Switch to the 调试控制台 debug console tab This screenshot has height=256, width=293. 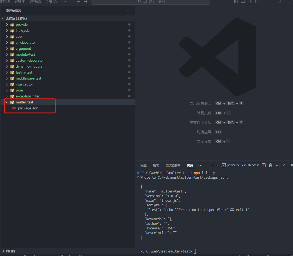pyautogui.click(x=173, y=165)
